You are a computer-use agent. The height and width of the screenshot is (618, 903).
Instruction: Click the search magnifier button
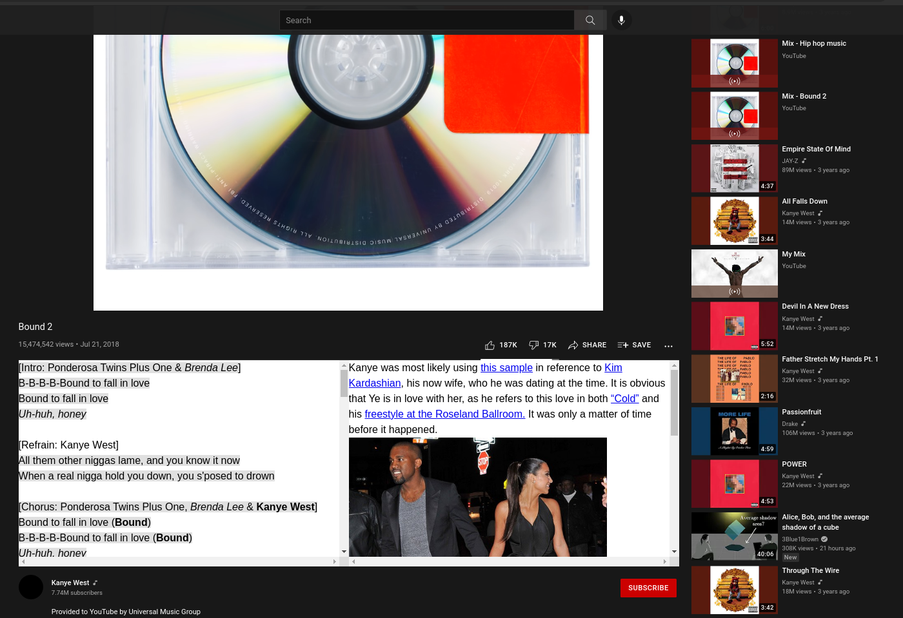pos(590,20)
